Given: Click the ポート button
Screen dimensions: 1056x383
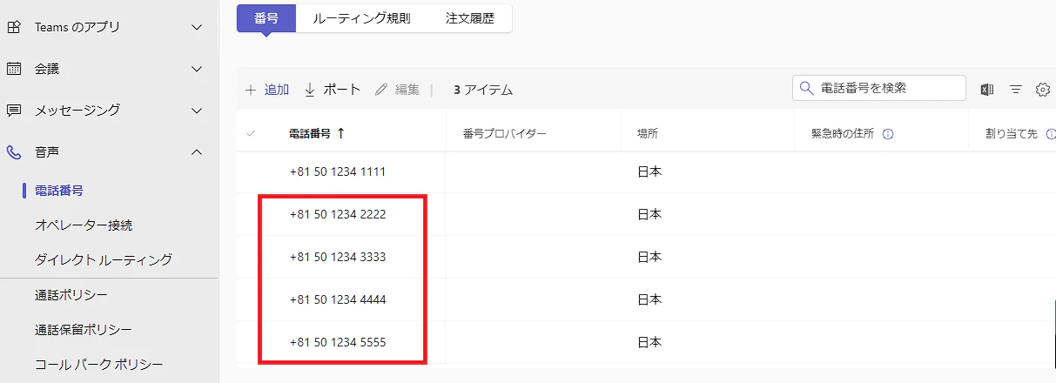Looking at the screenshot, I should point(332,89).
